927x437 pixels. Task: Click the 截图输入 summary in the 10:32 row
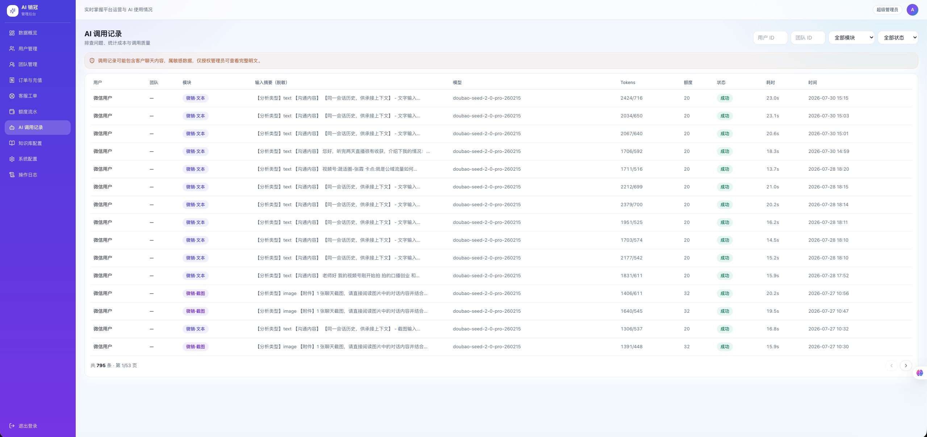[338, 329]
